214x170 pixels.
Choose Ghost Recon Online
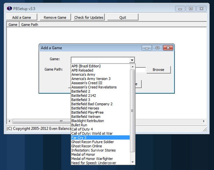coord(100,146)
